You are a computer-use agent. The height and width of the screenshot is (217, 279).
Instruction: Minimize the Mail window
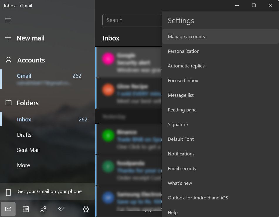click(x=237, y=5)
